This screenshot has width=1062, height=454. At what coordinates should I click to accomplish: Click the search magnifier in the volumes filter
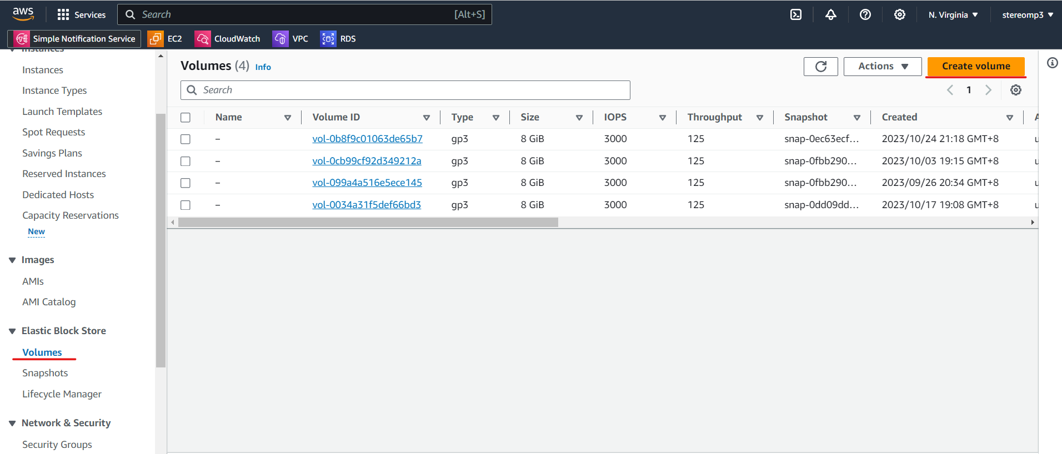(x=192, y=90)
